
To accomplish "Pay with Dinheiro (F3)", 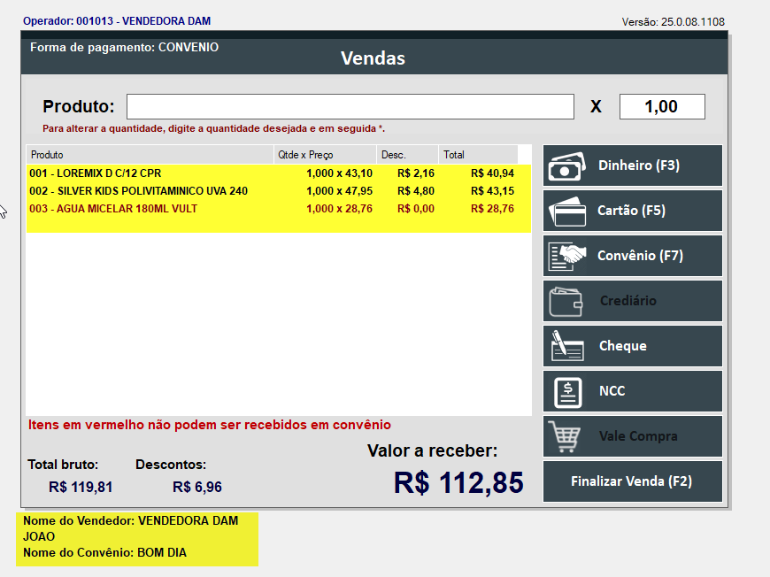I will (x=633, y=165).
